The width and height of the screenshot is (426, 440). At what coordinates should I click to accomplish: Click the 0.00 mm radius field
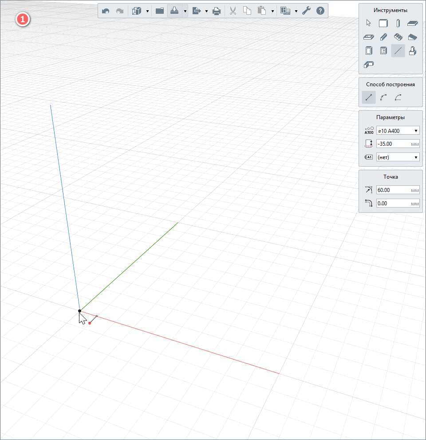(398, 204)
